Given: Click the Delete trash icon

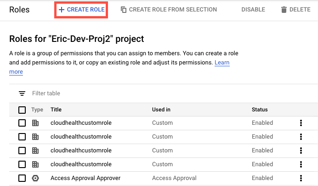Looking at the screenshot, I should coord(284,10).
